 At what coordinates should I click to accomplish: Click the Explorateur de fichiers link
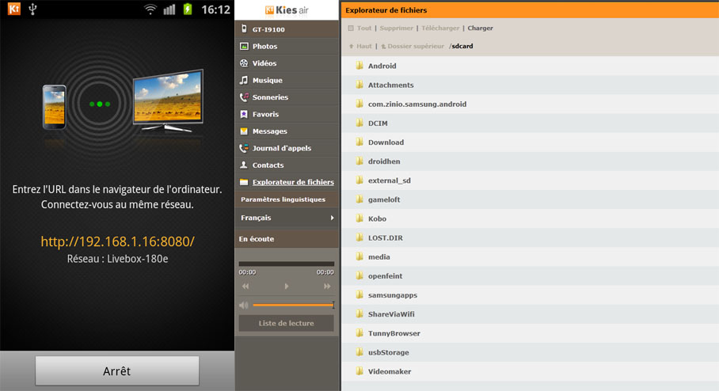click(x=293, y=182)
